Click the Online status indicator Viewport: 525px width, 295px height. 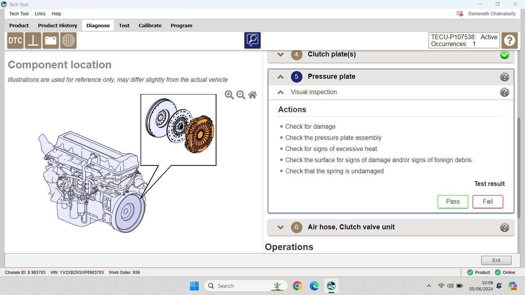pos(505,272)
